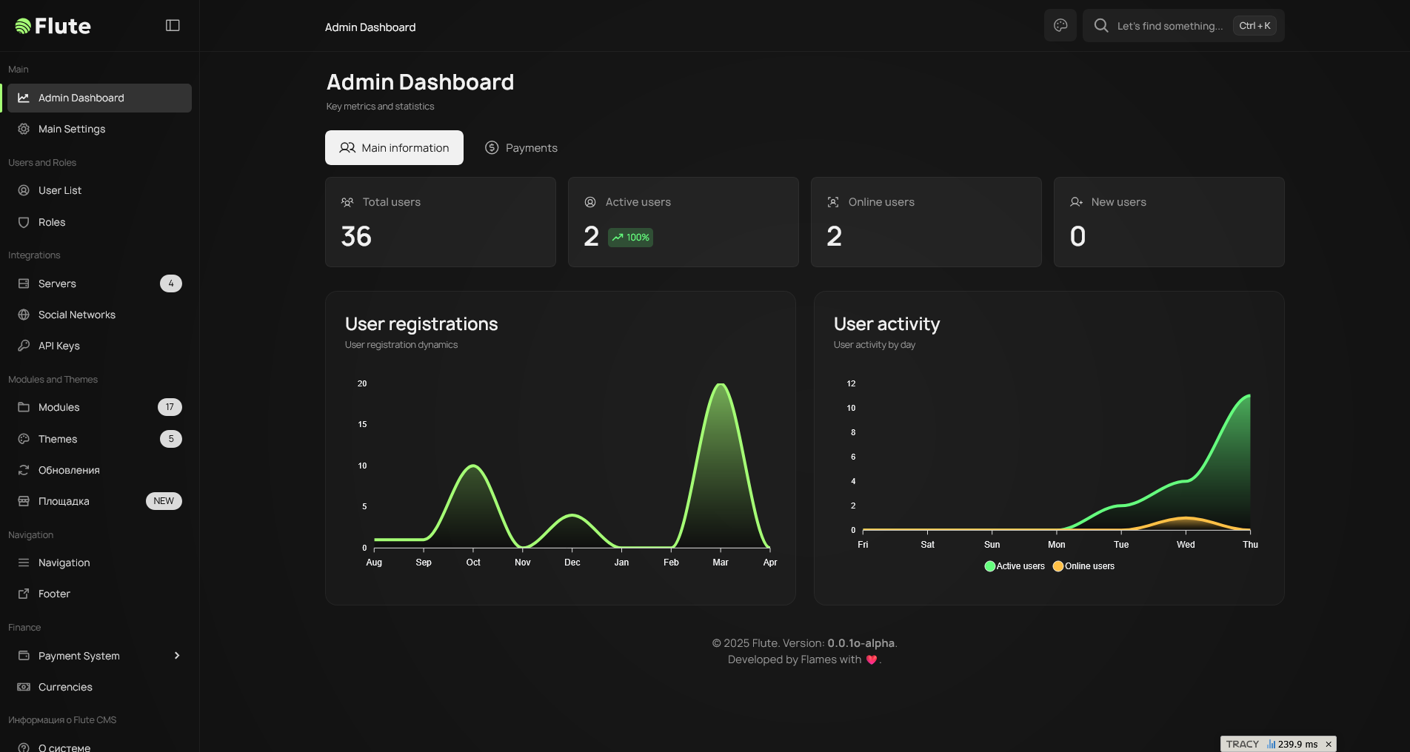Click the TRACY debug bar timing
1410x752 pixels.
pos(1292,744)
